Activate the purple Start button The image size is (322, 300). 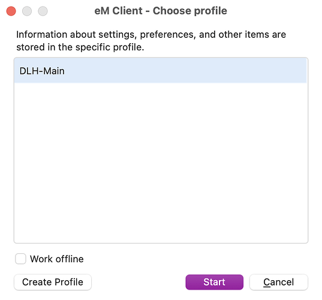pyautogui.click(x=215, y=282)
